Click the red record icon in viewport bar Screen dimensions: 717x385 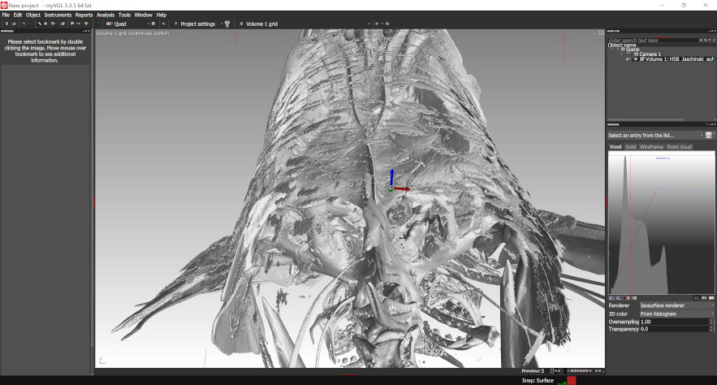599,371
